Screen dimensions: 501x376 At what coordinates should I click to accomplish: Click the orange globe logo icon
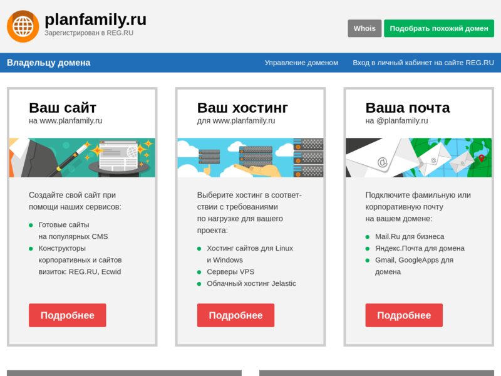(x=23, y=26)
